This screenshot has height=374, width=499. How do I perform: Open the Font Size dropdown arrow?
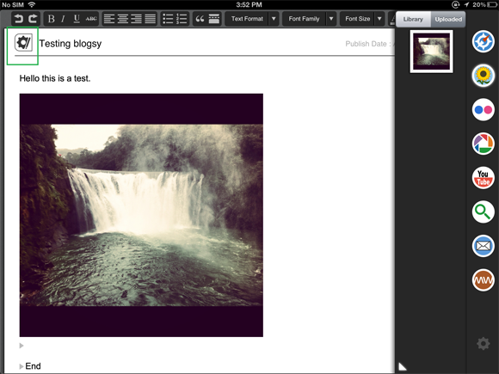tap(379, 19)
